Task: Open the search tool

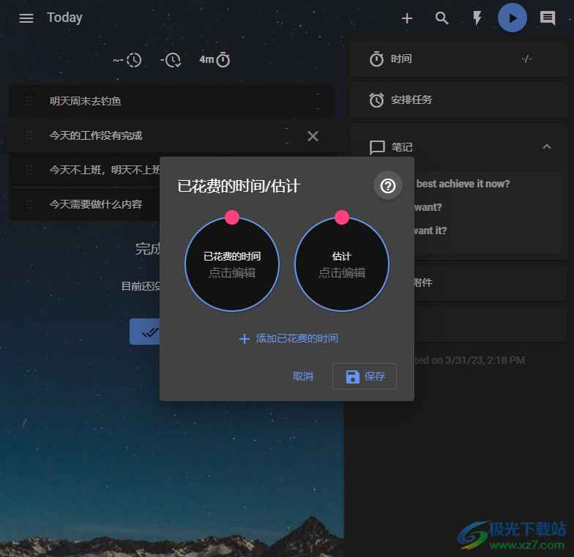Action: pyautogui.click(x=442, y=18)
